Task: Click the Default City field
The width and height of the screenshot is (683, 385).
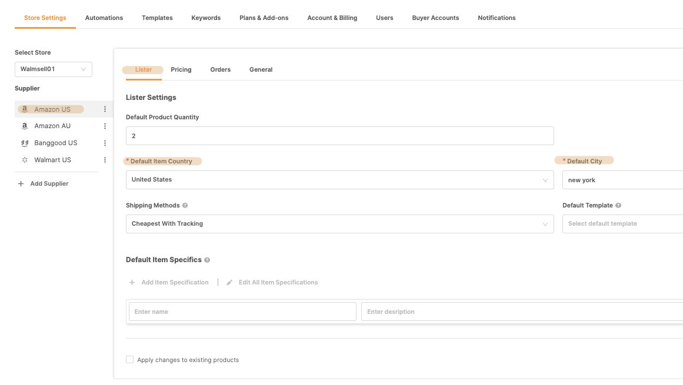Action: (623, 180)
